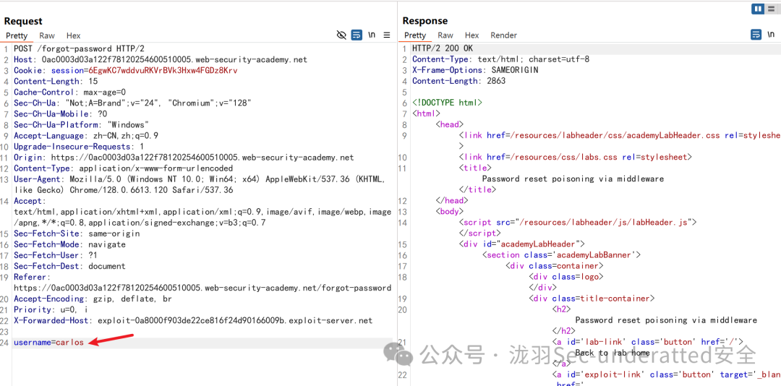Click the X-Forwarded-Host exploit-server header
This screenshot has width=781, height=386.
193,321
